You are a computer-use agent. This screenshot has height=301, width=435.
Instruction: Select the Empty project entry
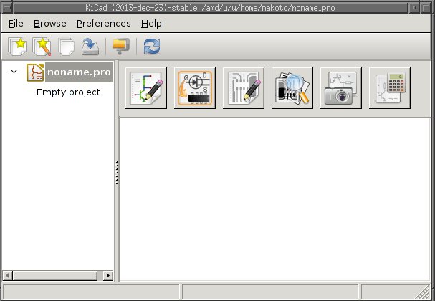click(68, 92)
